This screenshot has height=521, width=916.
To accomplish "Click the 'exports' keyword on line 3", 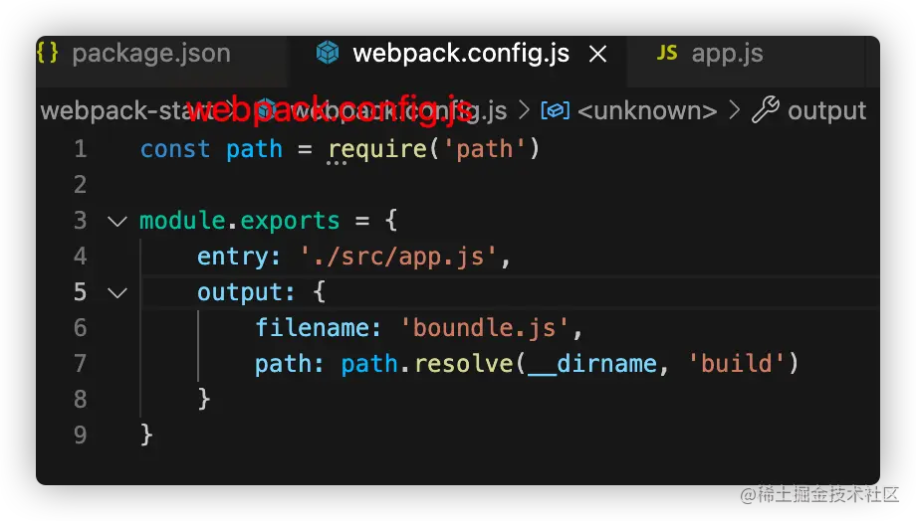I will click(x=290, y=221).
